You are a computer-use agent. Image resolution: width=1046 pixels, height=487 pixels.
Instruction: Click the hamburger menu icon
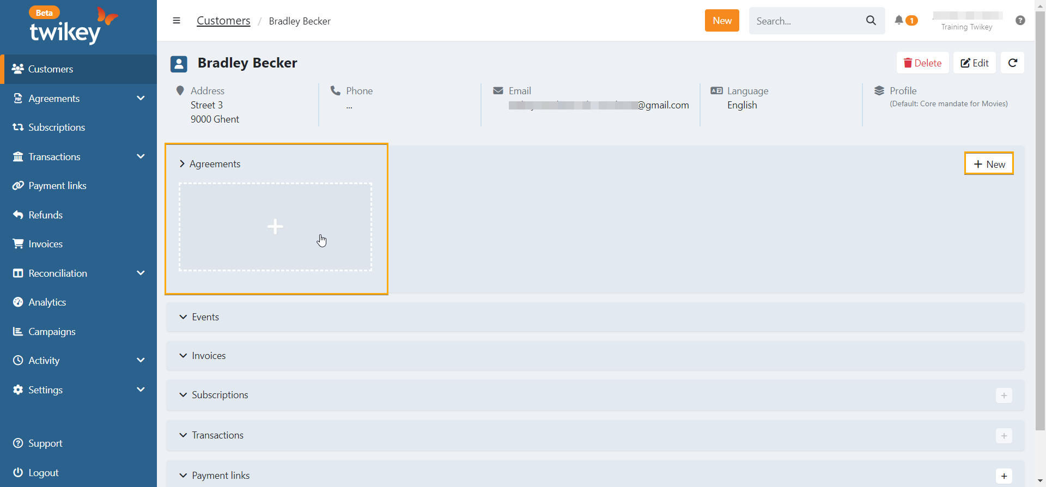[177, 21]
